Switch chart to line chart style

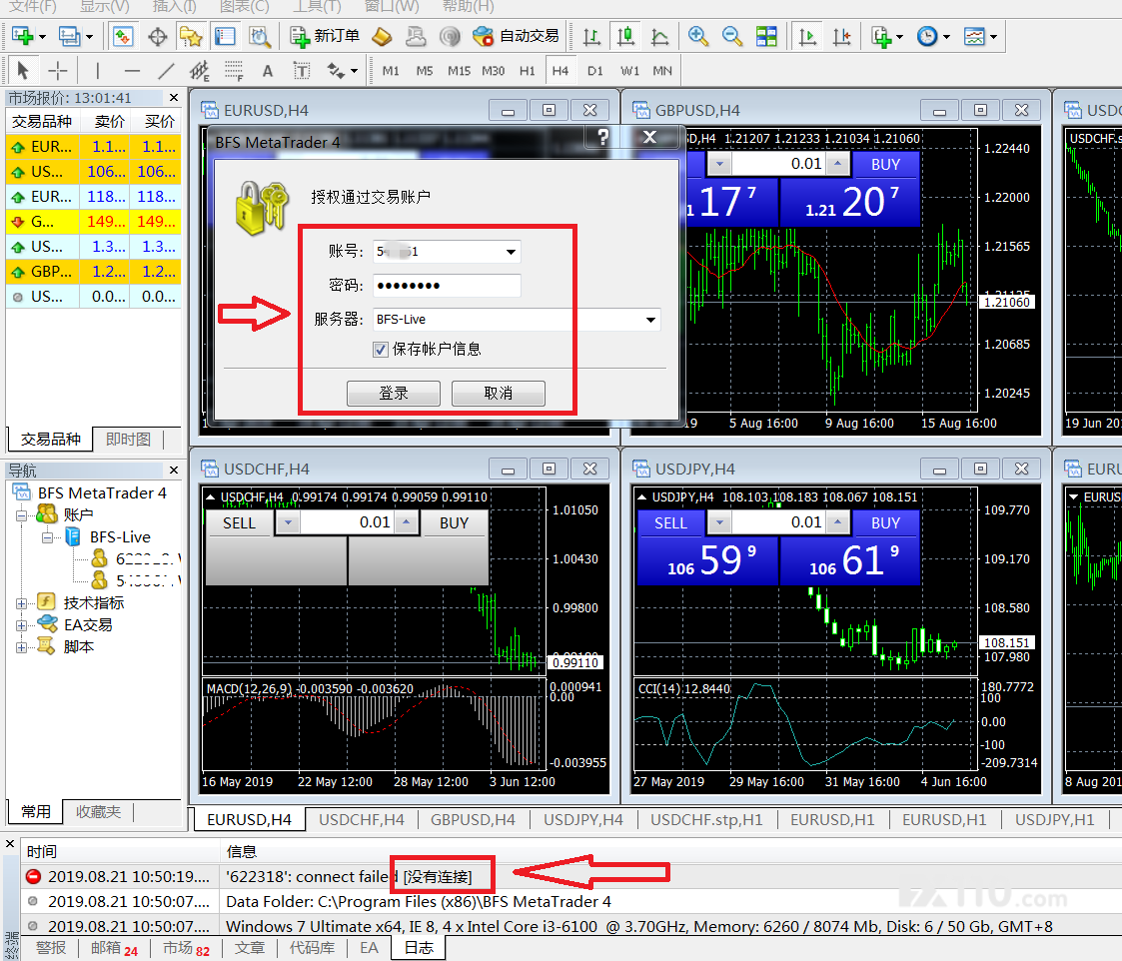click(659, 36)
